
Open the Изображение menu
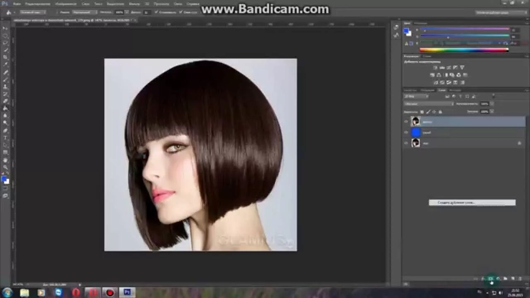point(65,4)
